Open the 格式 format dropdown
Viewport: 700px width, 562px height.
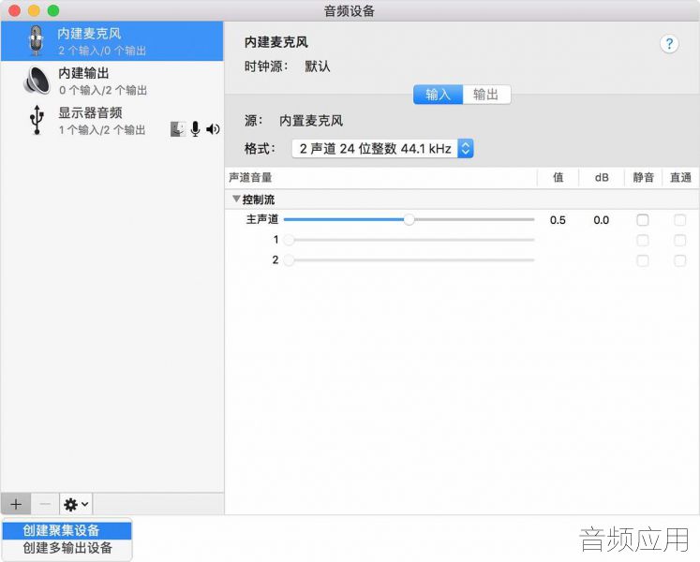click(x=382, y=149)
